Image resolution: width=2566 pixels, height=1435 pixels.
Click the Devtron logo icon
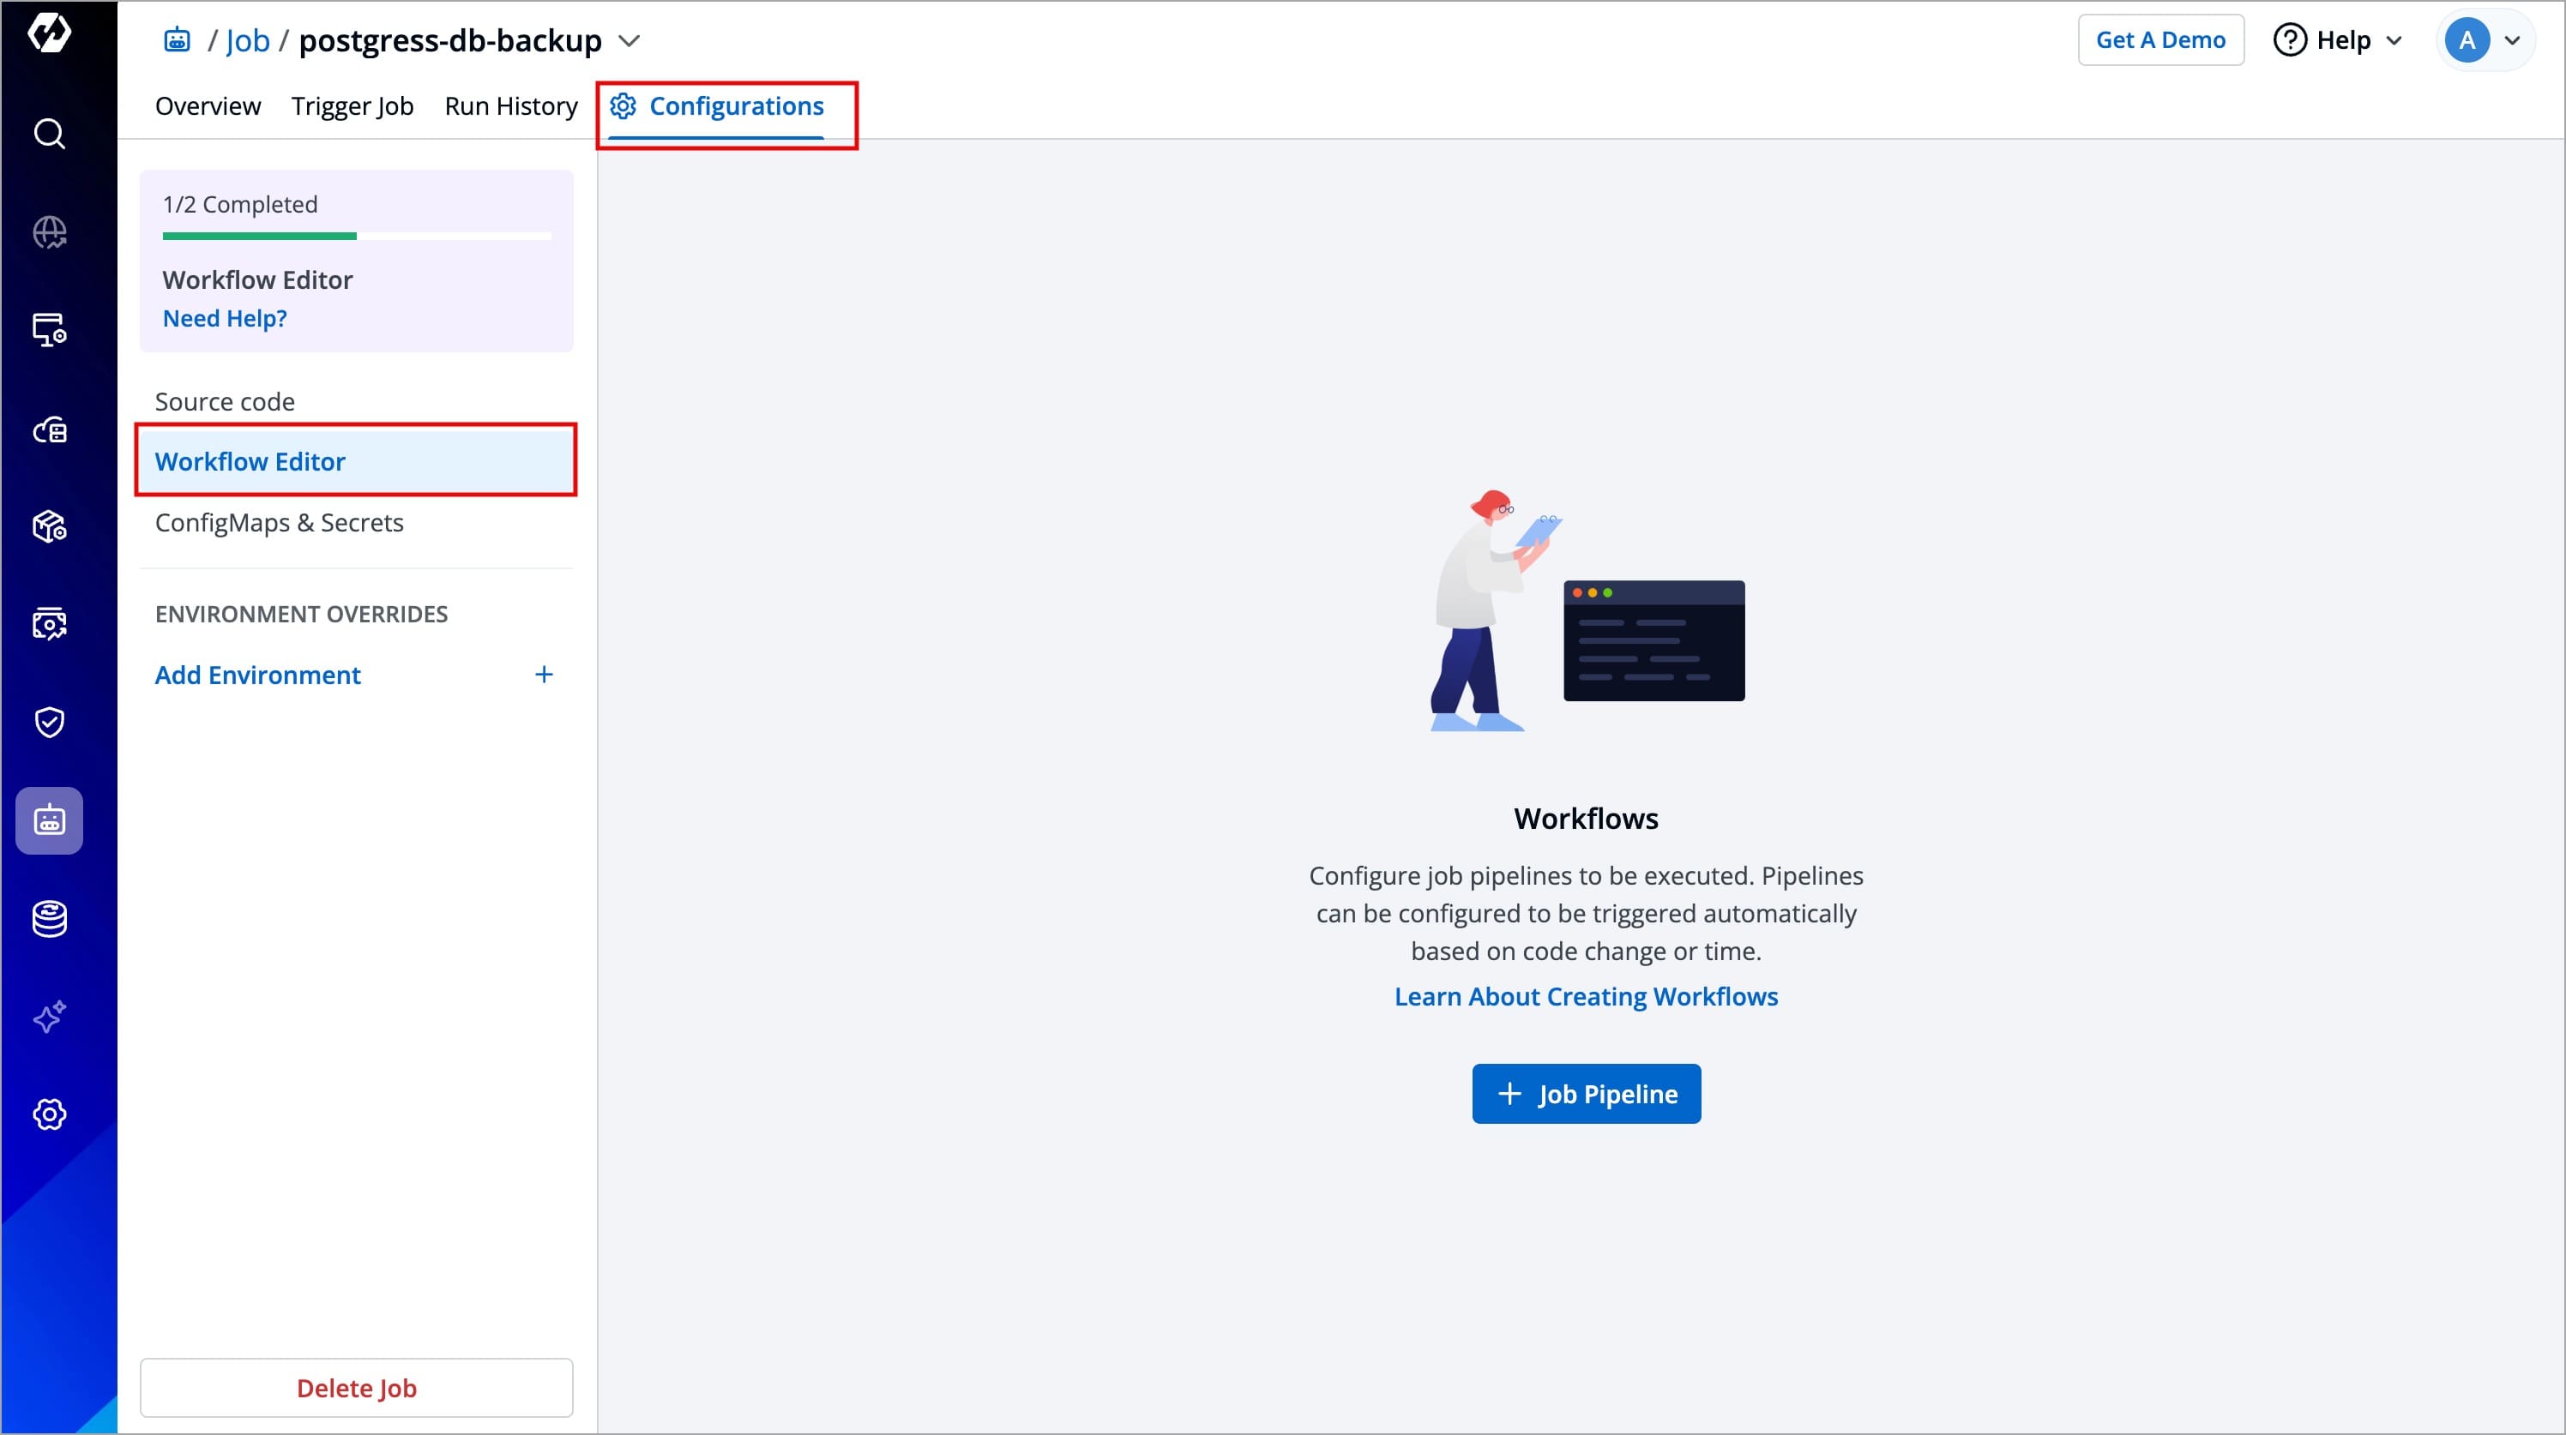pos(49,33)
